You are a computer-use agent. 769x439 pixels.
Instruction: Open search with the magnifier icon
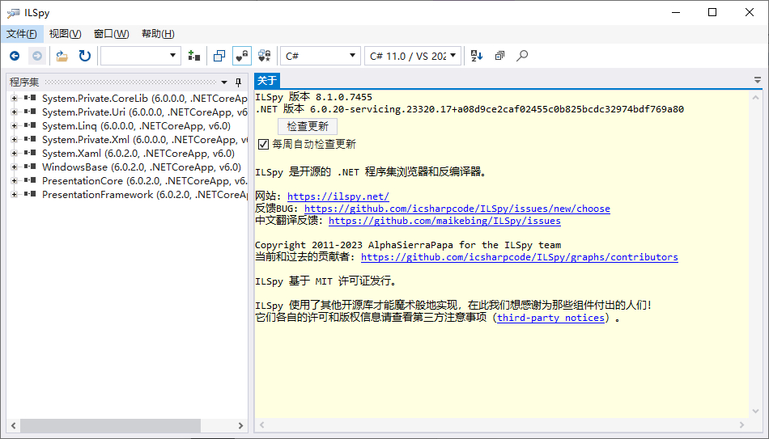522,56
